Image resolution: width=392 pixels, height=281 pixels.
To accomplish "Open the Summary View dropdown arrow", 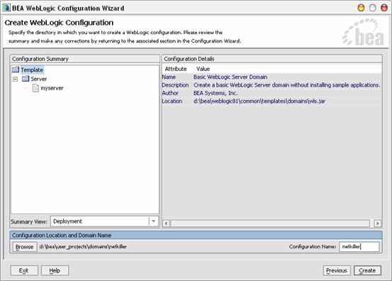I will [154, 221].
